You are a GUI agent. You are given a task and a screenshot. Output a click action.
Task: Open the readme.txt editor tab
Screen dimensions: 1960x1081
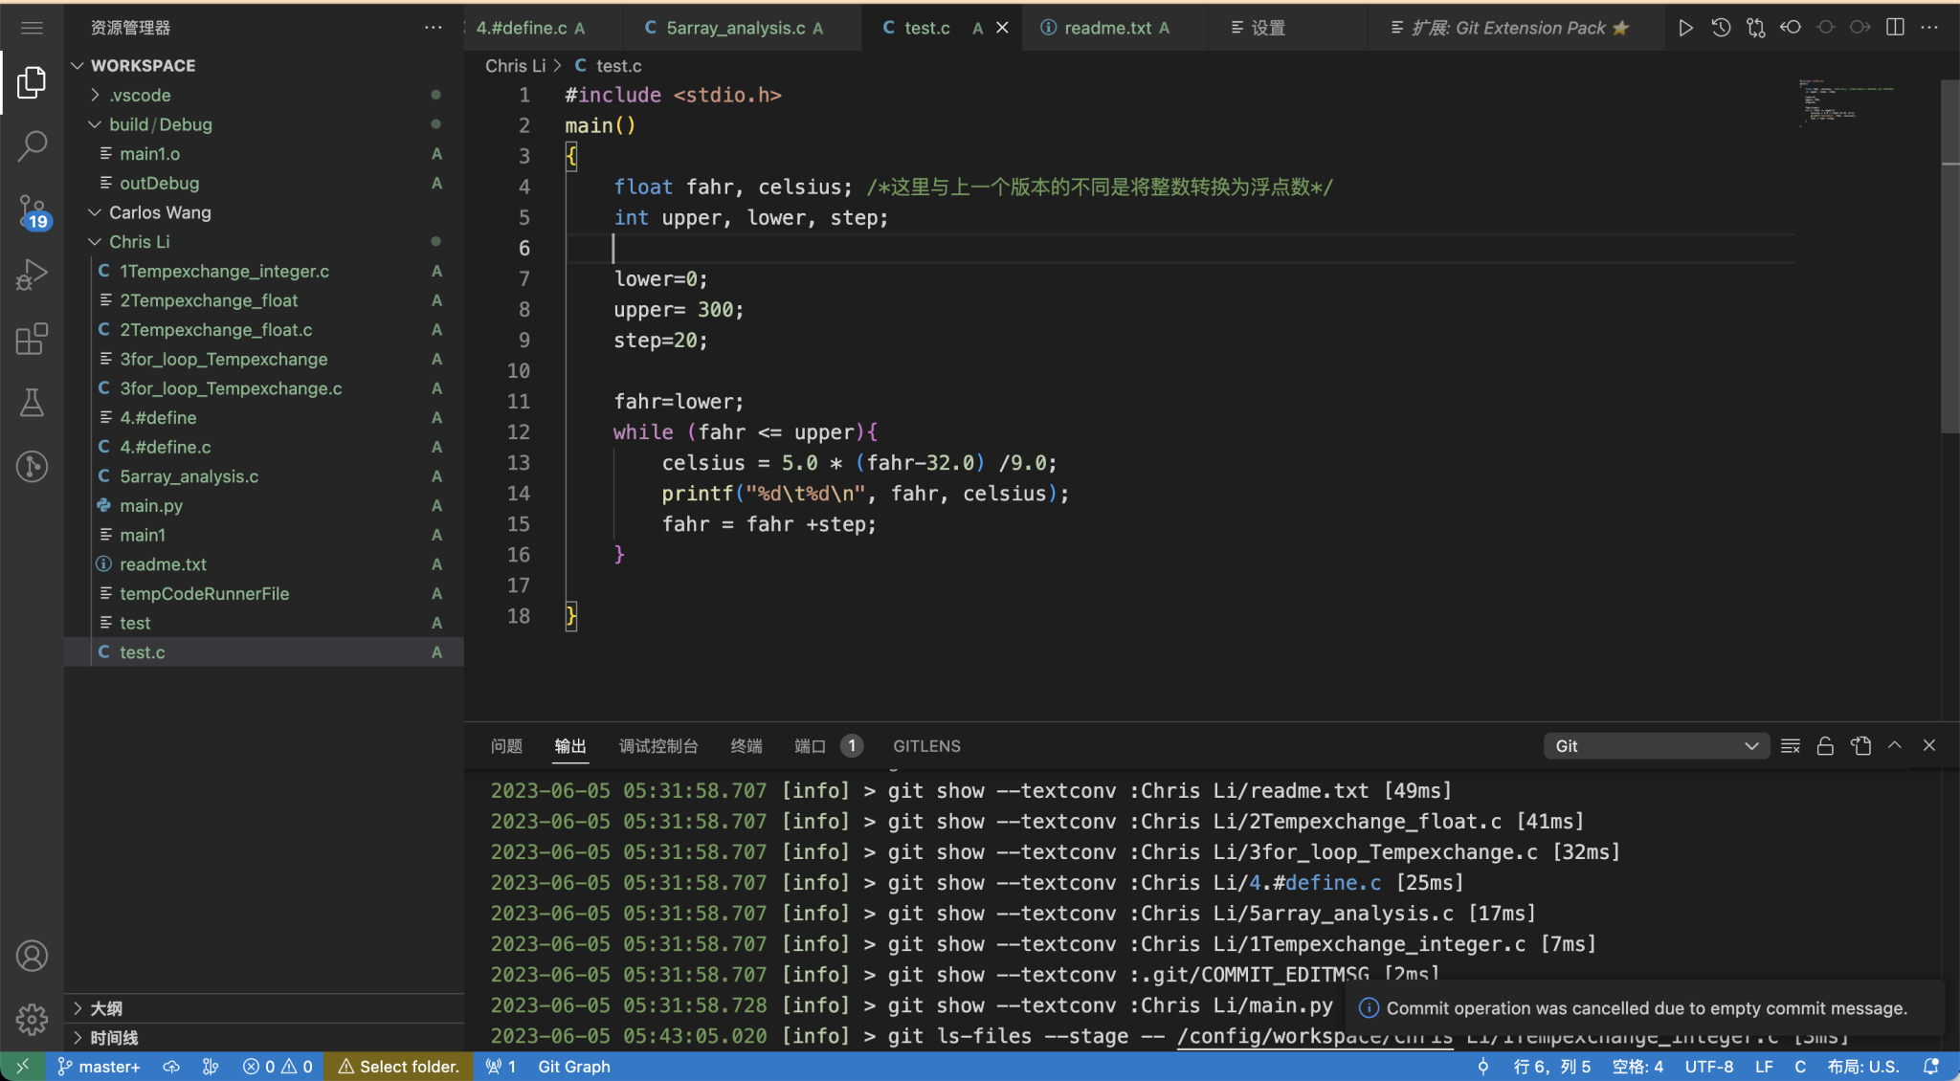[x=1107, y=28]
